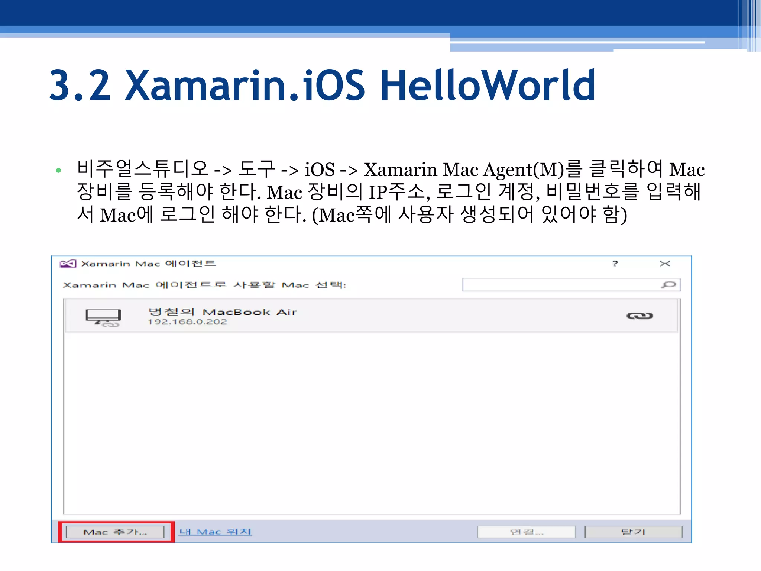Click the 192.168.0.202 IP address text
The image size is (761, 571).
187,322
